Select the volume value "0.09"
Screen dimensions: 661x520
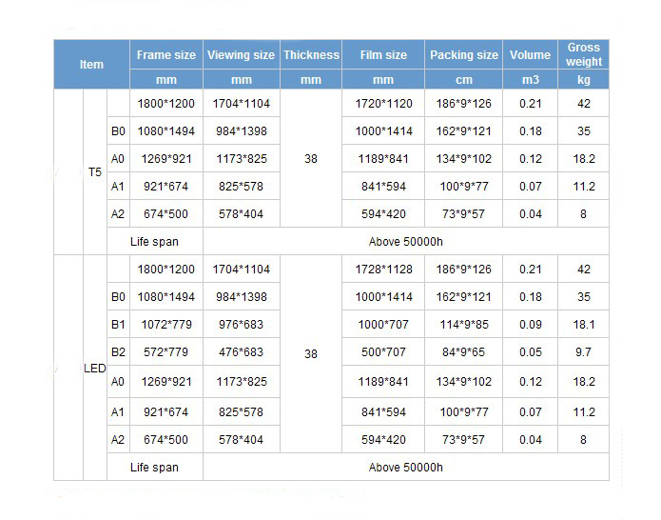click(531, 325)
